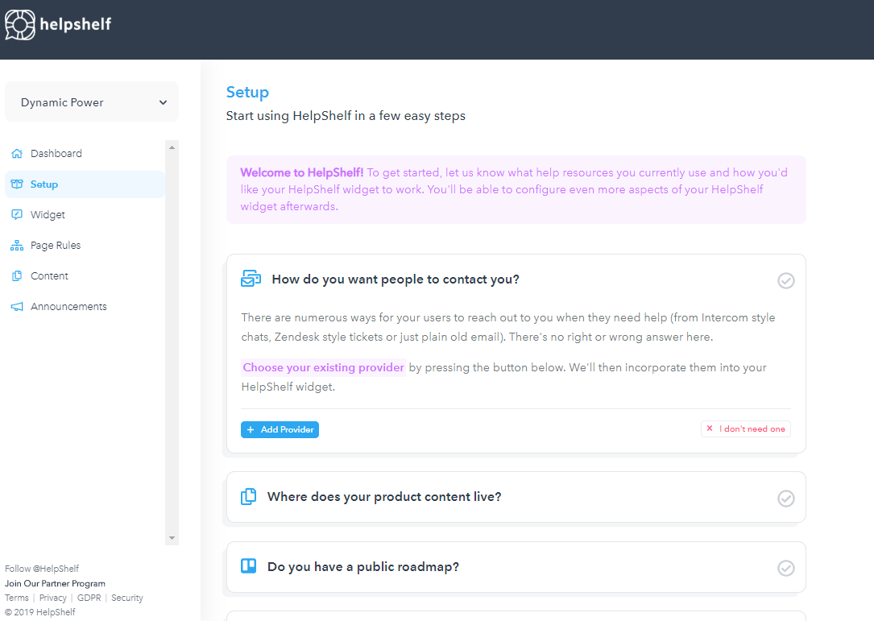Toggle the checkmark on the contact section

point(785,280)
